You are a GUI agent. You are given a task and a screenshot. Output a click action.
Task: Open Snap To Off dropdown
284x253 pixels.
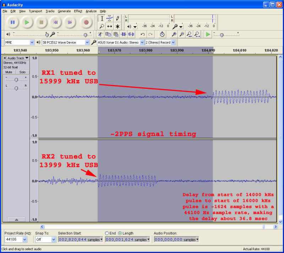pos(54,239)
